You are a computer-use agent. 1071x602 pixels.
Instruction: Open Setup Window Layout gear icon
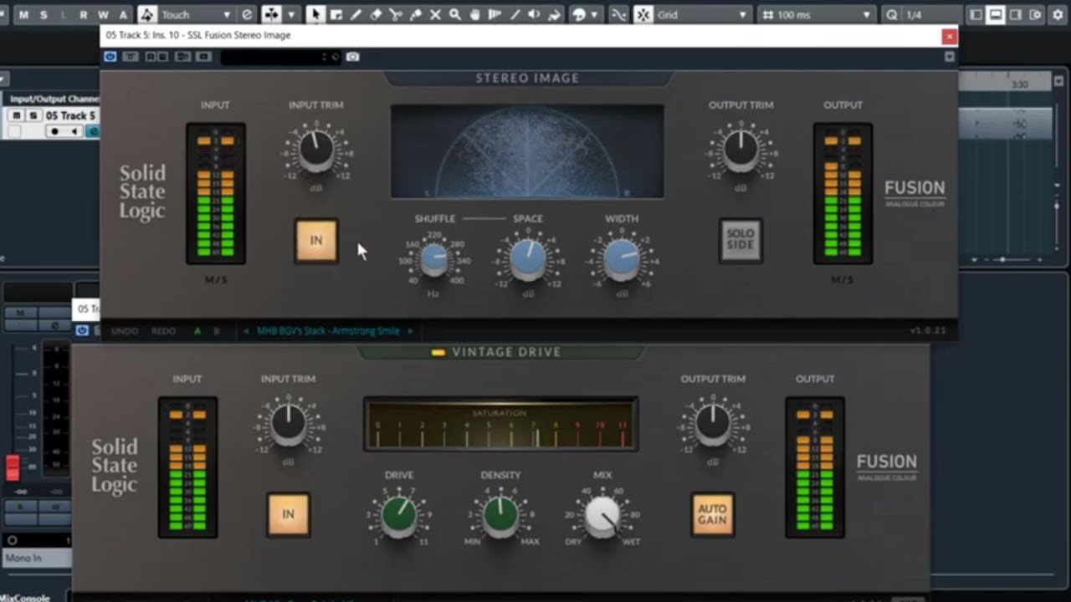(1036, 14)
